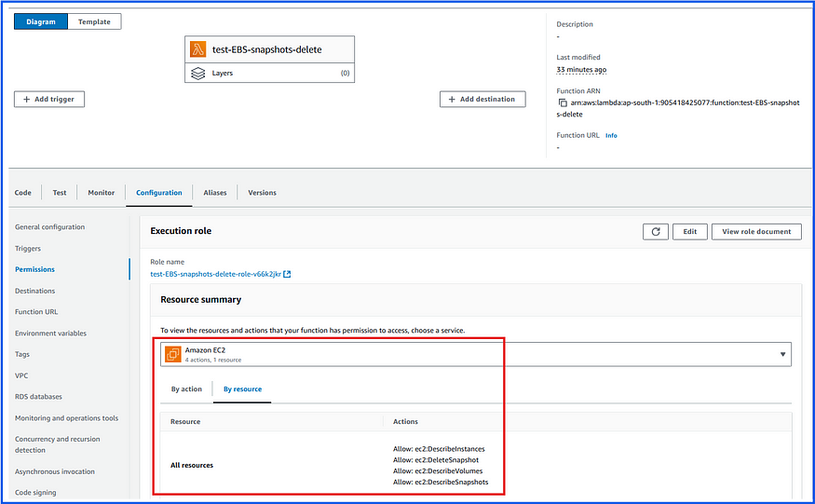Click the '4 actions, 1 resource' summary text
Screen dimensions: 815x504
point(213,360)
